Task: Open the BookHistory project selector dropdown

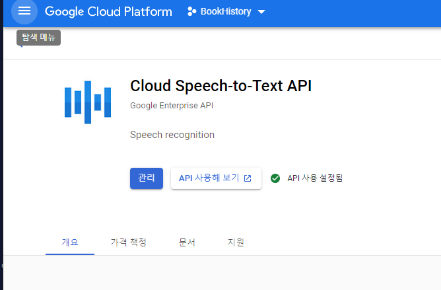Action: click(226, 11)
